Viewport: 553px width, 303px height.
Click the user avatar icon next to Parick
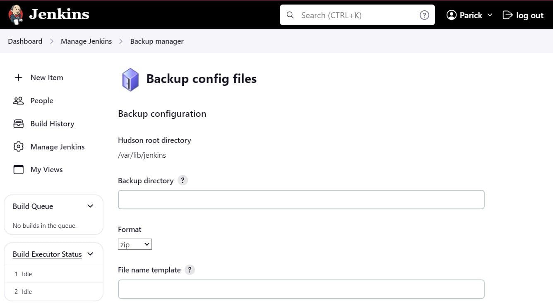451,15
